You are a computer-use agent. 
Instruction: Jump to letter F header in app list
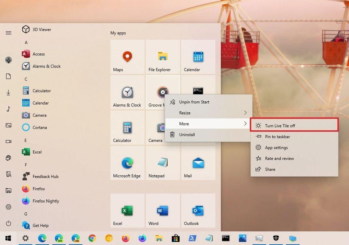pos(26,165)
